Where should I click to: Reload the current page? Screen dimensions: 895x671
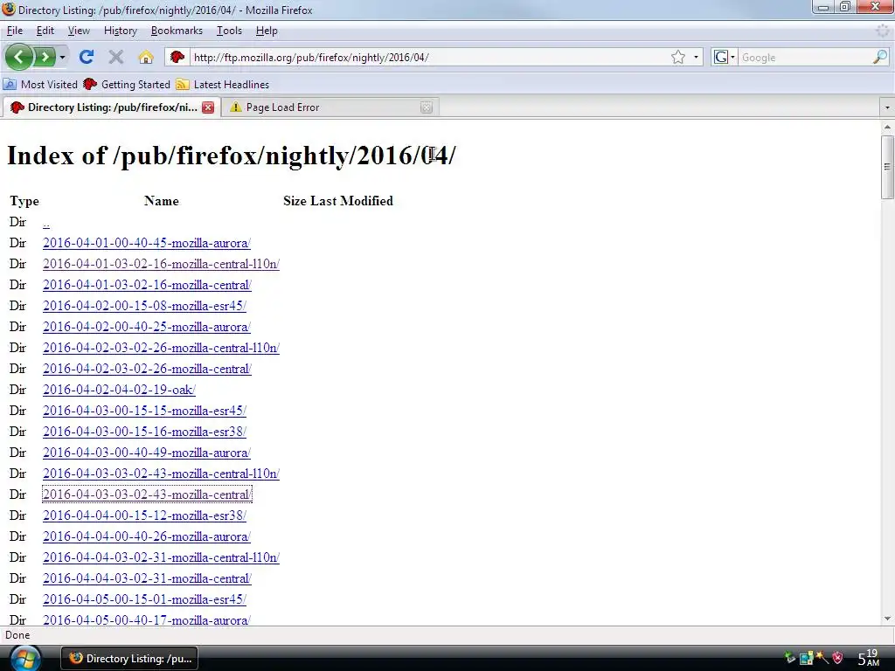(87, 57)
